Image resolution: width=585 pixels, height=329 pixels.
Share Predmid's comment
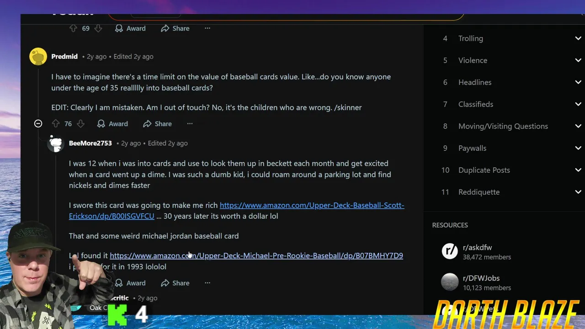(157, 124)
